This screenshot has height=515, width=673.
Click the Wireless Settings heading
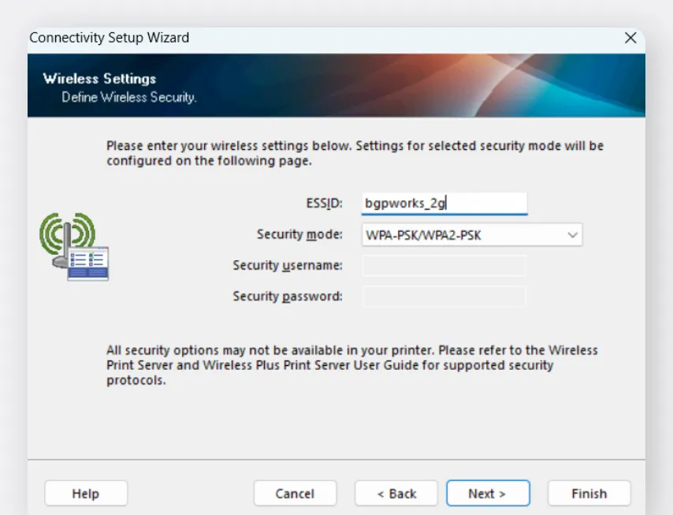[x=99, y=79]
